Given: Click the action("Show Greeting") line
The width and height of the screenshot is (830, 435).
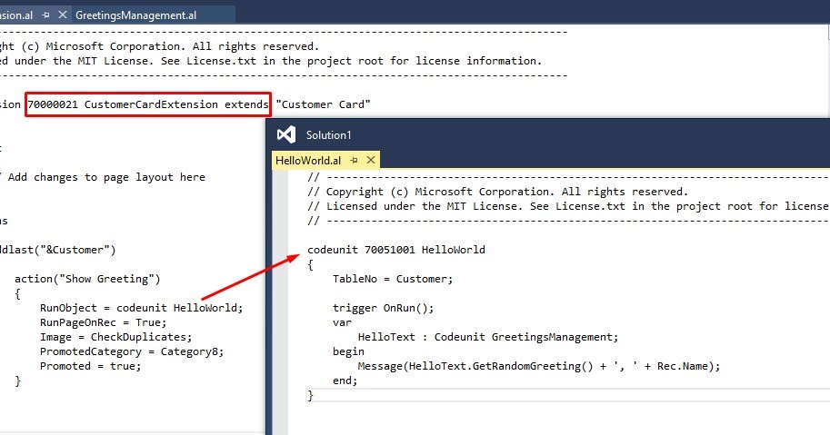Looking at the screenshot, I should [87, 279].
